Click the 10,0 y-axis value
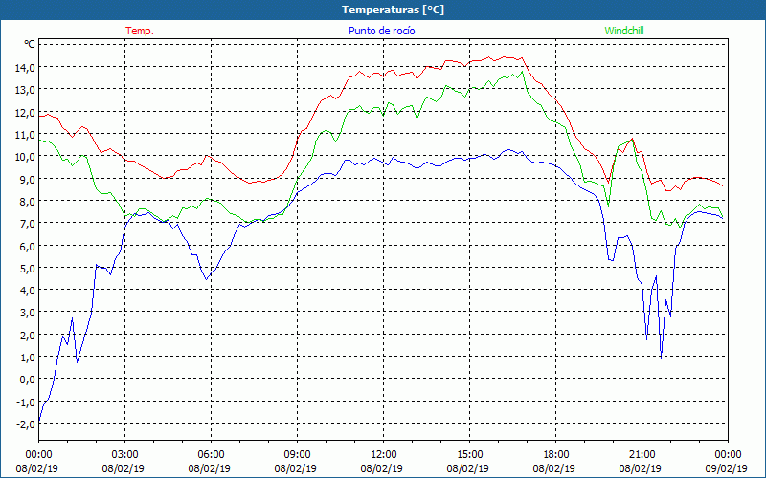Screen dimensions: 766x478 coord(25,157)
